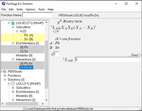Click the Function Name input field

pos(37,15)
